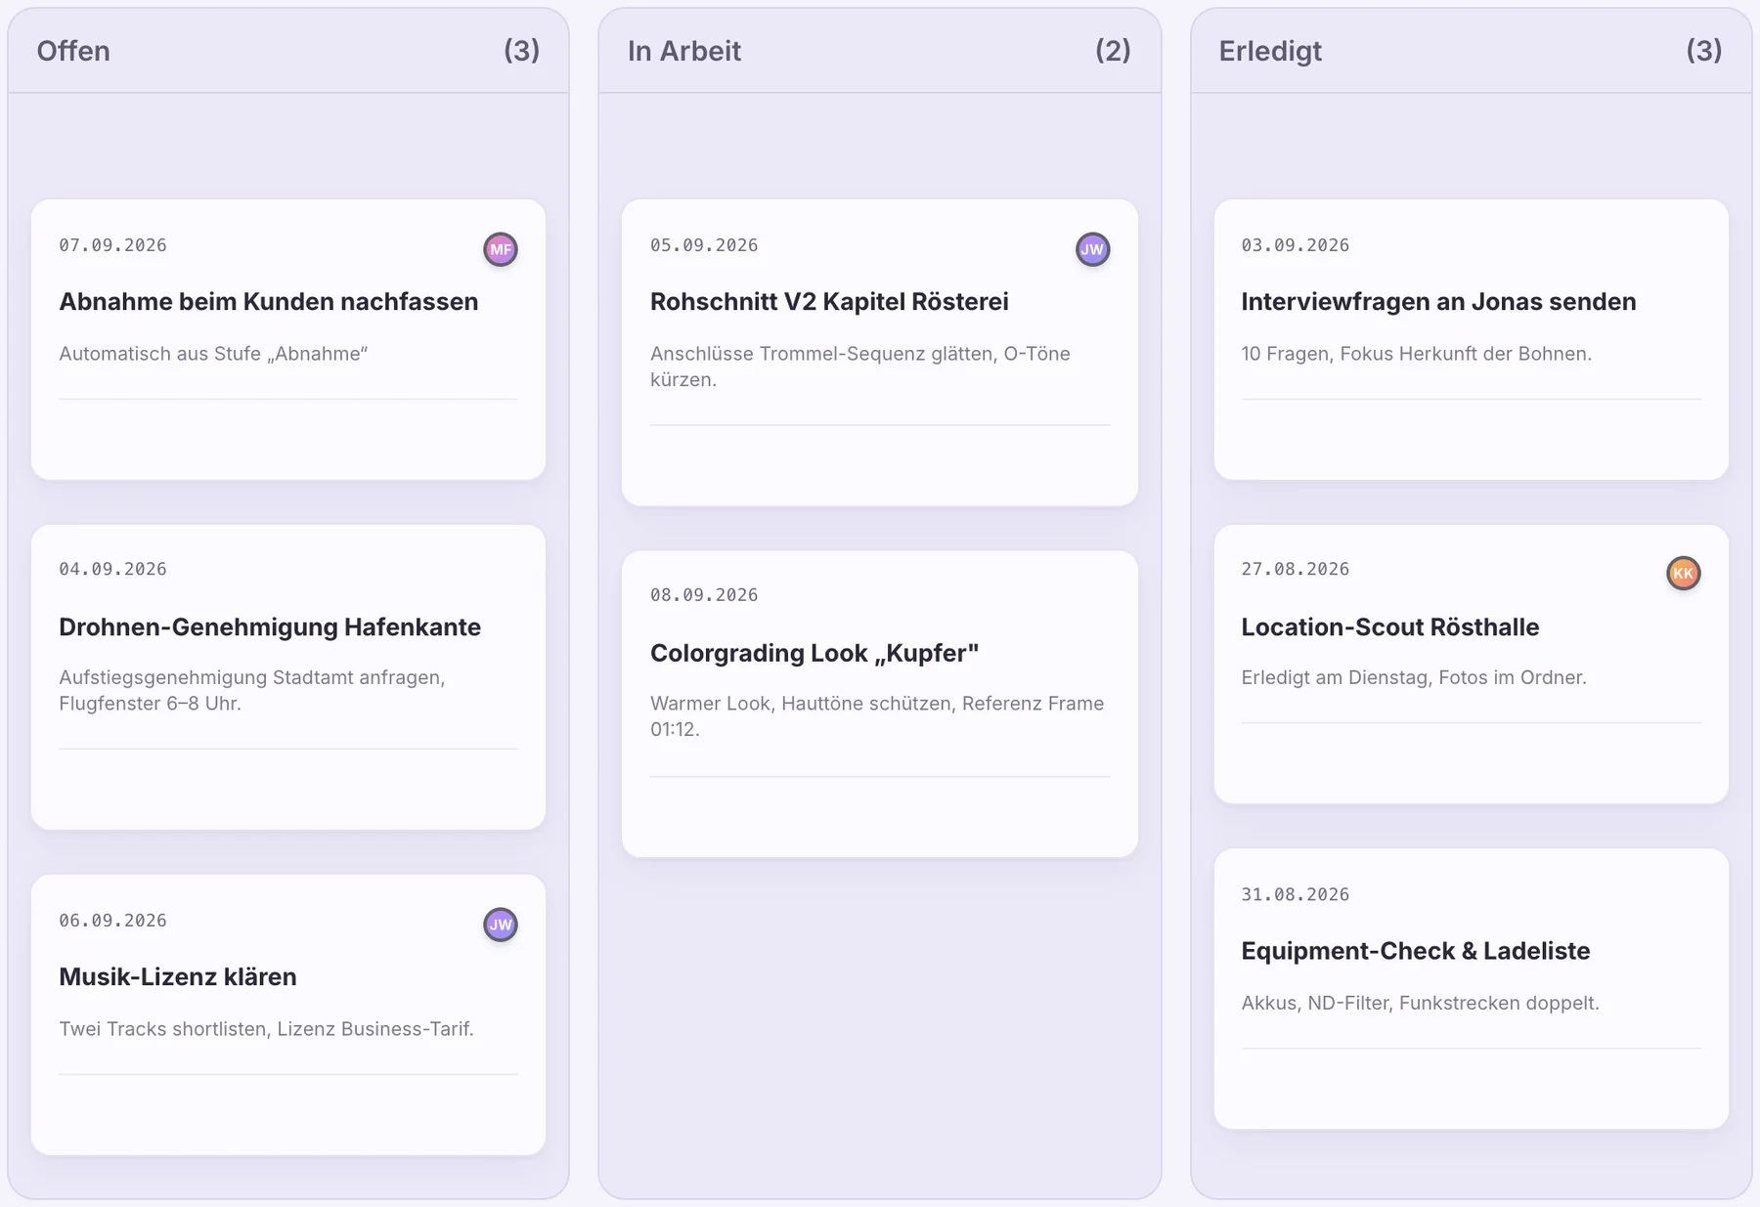
Task: Open Equipment-Check & Ladeliste card title
Action: tap(1415, 951)
